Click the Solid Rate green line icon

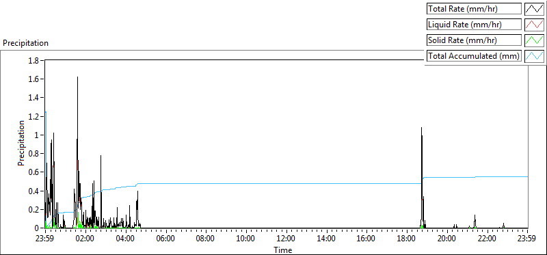[x=535, y=40]
